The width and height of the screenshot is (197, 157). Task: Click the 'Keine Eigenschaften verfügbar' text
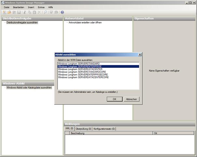pyautogui.click(x=164, y=71)
